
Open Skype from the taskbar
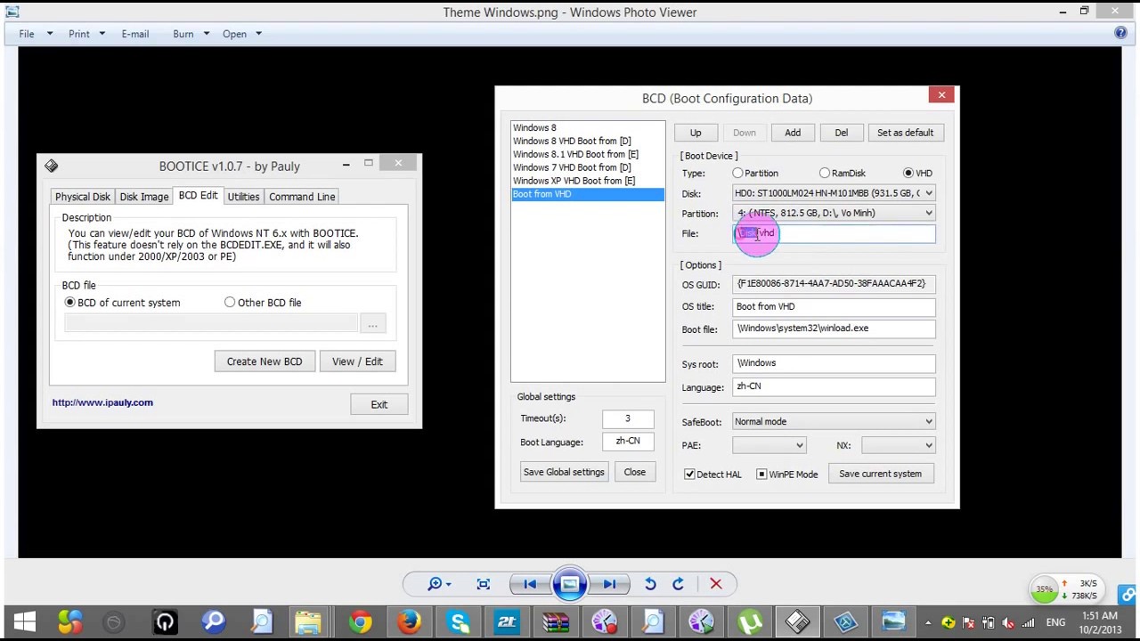pyautogui.click(x=459, y=621)
